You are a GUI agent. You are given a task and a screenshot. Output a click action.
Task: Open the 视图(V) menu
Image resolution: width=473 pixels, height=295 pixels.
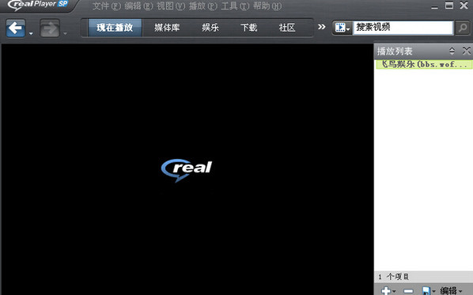[171, 6]
